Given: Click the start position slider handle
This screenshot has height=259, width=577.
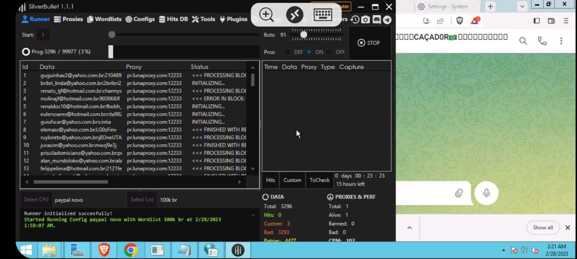Looking at the screenshot, I should 112,35.
